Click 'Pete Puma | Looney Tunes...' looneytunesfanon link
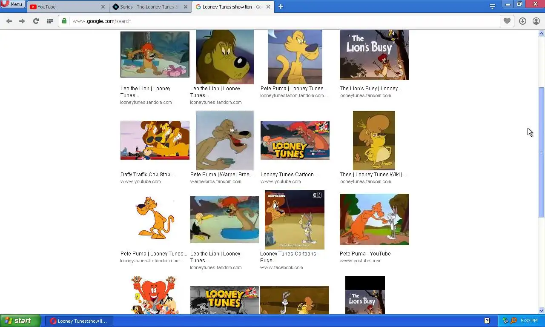The height and width of the screenshot is (327, 545). click(x=294, y=89)
